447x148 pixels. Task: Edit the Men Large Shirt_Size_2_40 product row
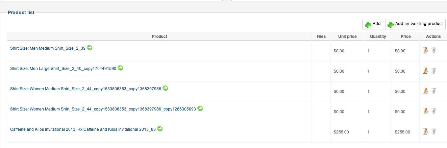[425, 71]
